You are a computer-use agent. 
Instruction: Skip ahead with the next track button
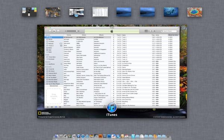(x=58, y=31)
